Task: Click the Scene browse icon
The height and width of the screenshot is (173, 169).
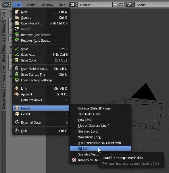Action: pos(130,5)
